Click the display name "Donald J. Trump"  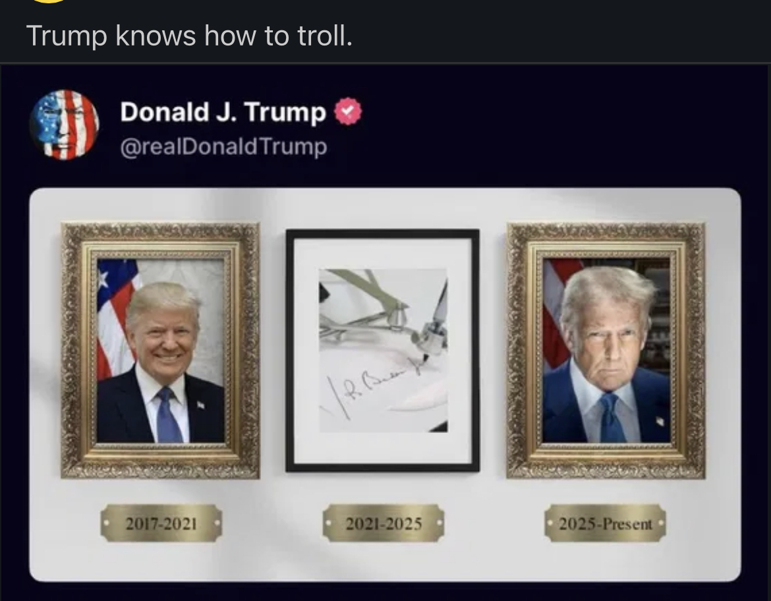[x=223, y=112]
